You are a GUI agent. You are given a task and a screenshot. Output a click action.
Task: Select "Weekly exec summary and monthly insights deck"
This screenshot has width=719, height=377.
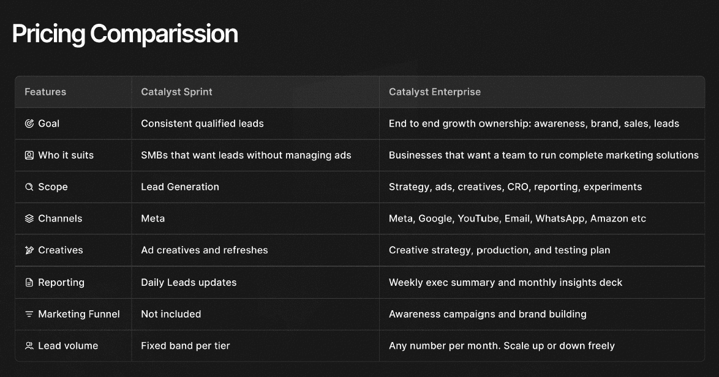(505, 282)
